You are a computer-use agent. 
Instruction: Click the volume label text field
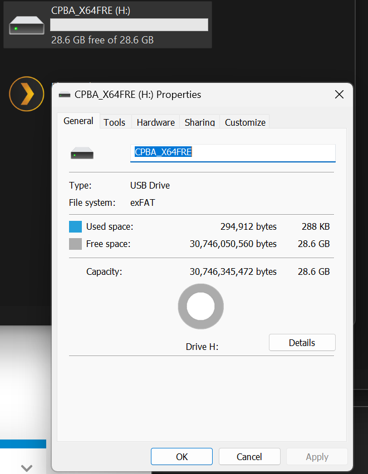233,153
